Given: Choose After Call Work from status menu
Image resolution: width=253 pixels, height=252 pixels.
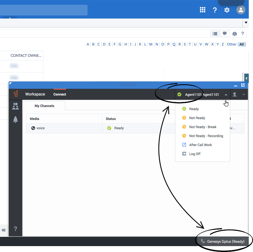Looking at the screenshot, I should (x=200, y=145).
